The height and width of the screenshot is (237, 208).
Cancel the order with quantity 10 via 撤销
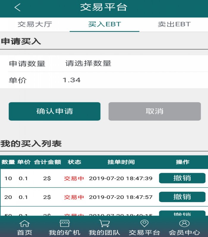click(182, 178)
